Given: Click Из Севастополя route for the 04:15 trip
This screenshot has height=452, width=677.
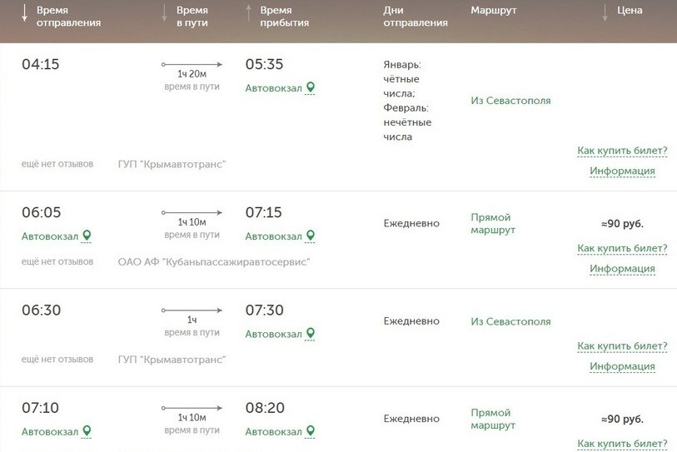Looking at the screenshot, I should point(510,101).
